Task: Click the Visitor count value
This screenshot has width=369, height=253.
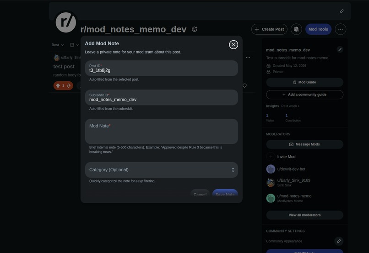Action: pos(267,116)
